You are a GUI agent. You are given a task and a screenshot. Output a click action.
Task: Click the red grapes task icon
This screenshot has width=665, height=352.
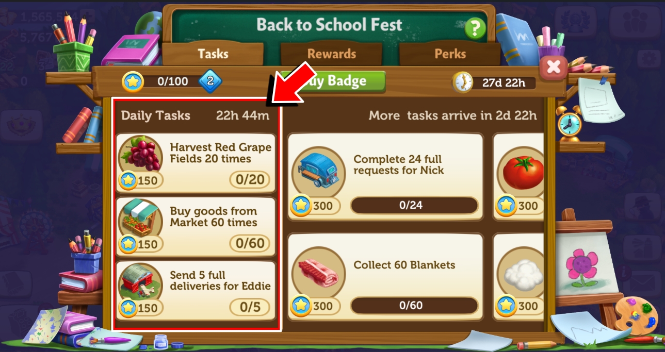pyautogui.click(x=140, y=154)
